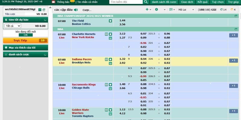Bet Brooklyn Nets moneyline 2.92
This screenshot has height=120, width=241.
[x=122, y=63]
